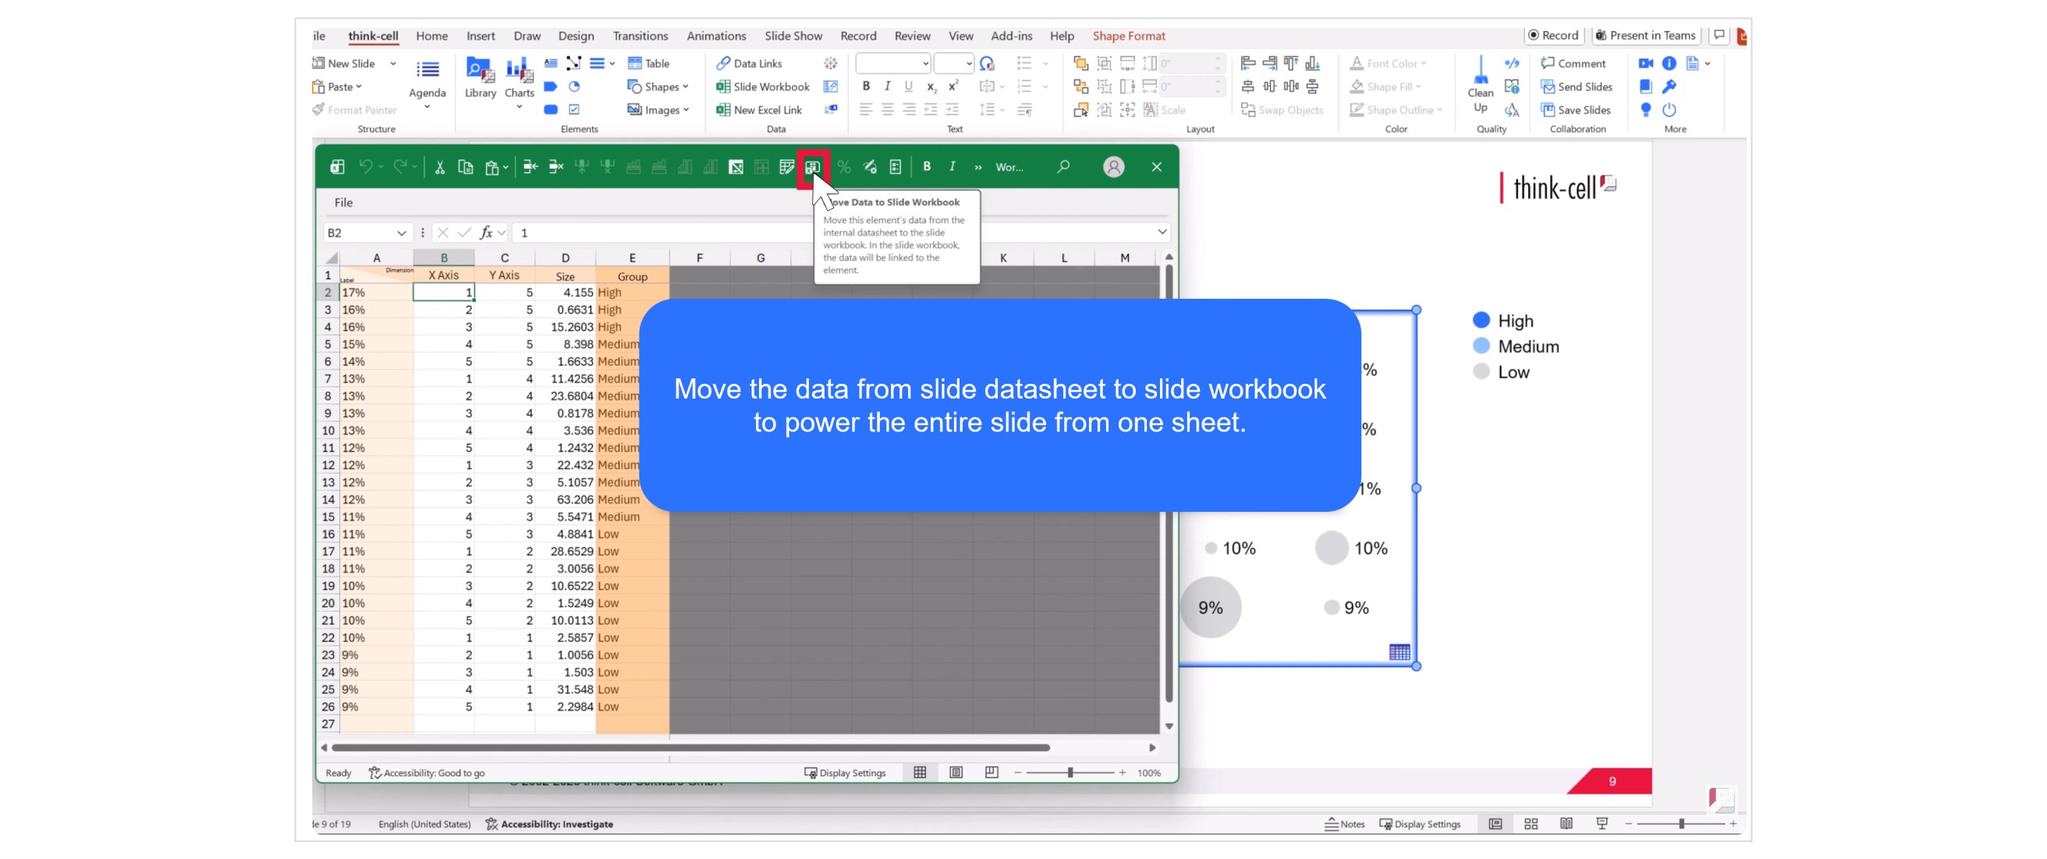Click the Harvey ball element icon
This screenshot has height=859, width=2047.
(573, 86)
